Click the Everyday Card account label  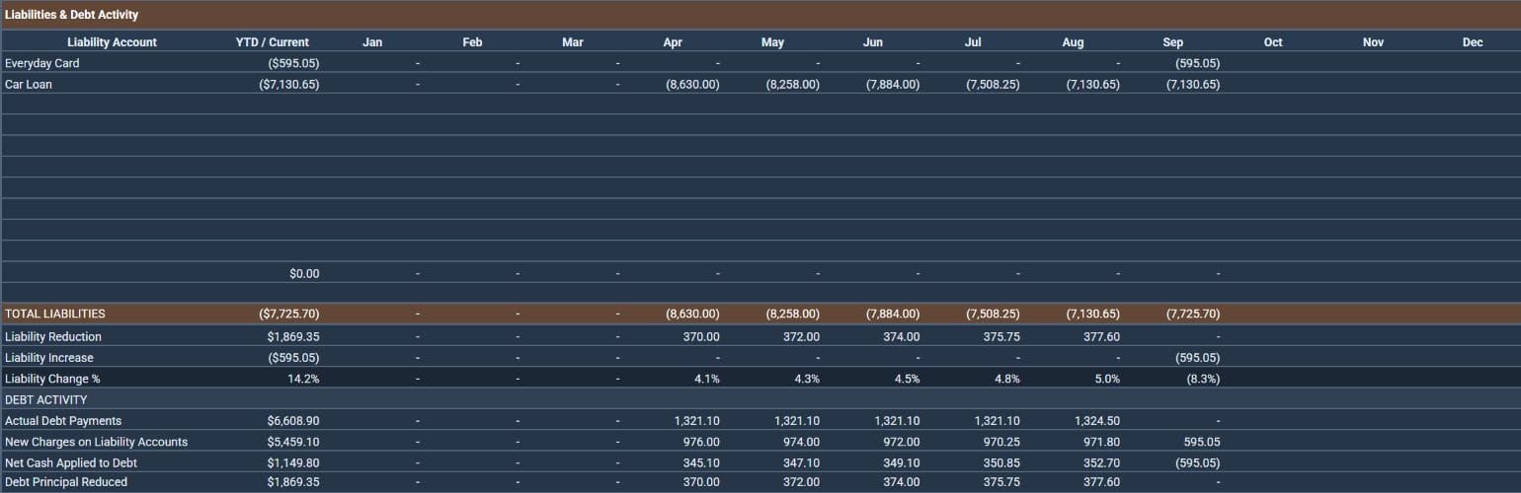[x=42, y=63]
